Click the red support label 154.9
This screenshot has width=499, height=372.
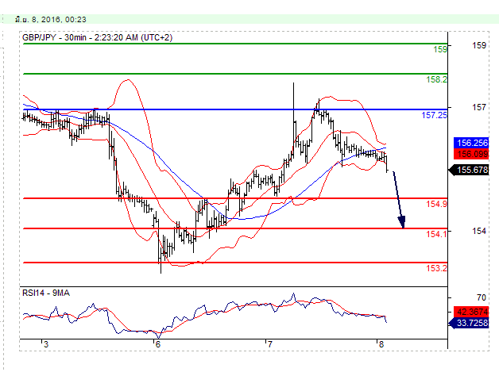(x=436, y=204)
